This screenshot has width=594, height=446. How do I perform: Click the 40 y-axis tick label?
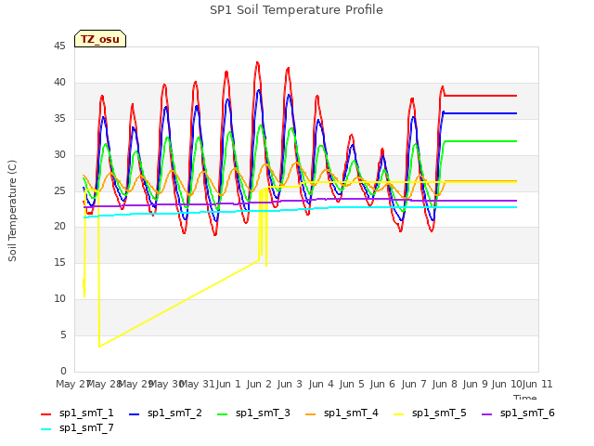[x=59, y=83]
